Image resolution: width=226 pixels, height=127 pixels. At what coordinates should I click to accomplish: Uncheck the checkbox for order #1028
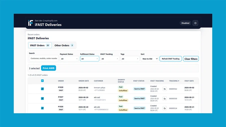point(42,89)
